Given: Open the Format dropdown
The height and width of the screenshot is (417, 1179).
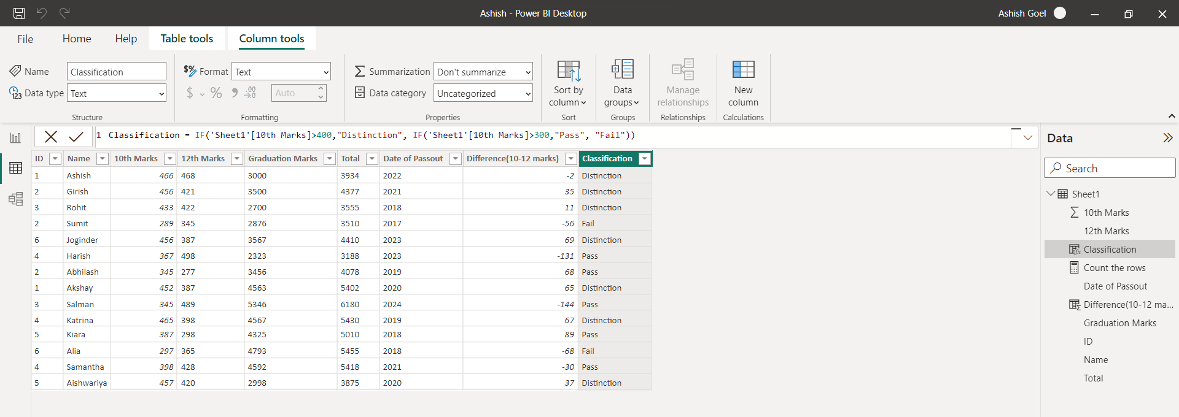Looking at the screenshot, I should tap(281, 72).
